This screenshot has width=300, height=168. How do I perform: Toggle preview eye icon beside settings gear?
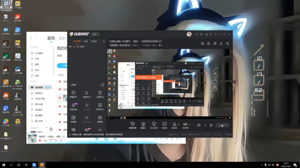coord(205,125)
